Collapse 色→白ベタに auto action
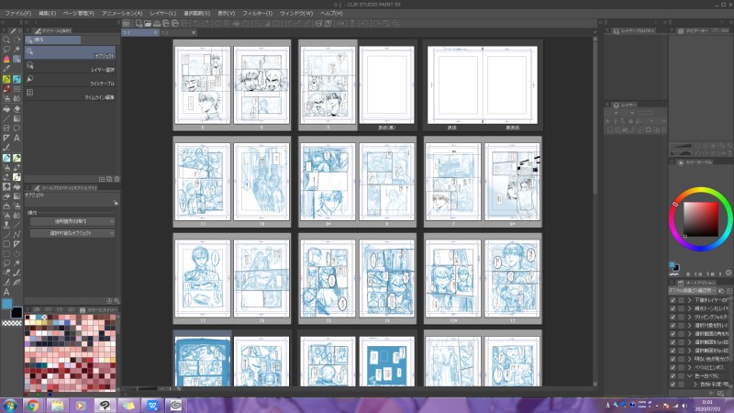The width and height of the screenshot is (734, 413). click(x=690, y=376)
